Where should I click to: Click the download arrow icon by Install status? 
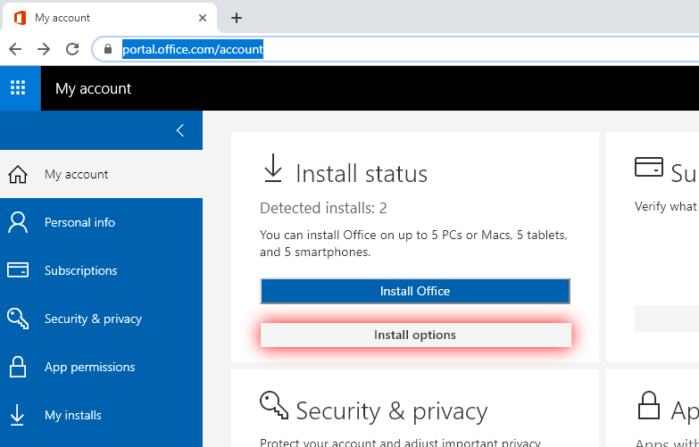coord(273,168)
